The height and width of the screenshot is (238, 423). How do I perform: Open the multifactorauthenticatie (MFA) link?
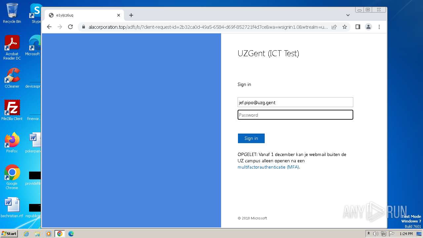268,167
